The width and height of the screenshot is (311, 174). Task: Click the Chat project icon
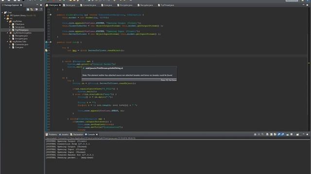point(5,13)
